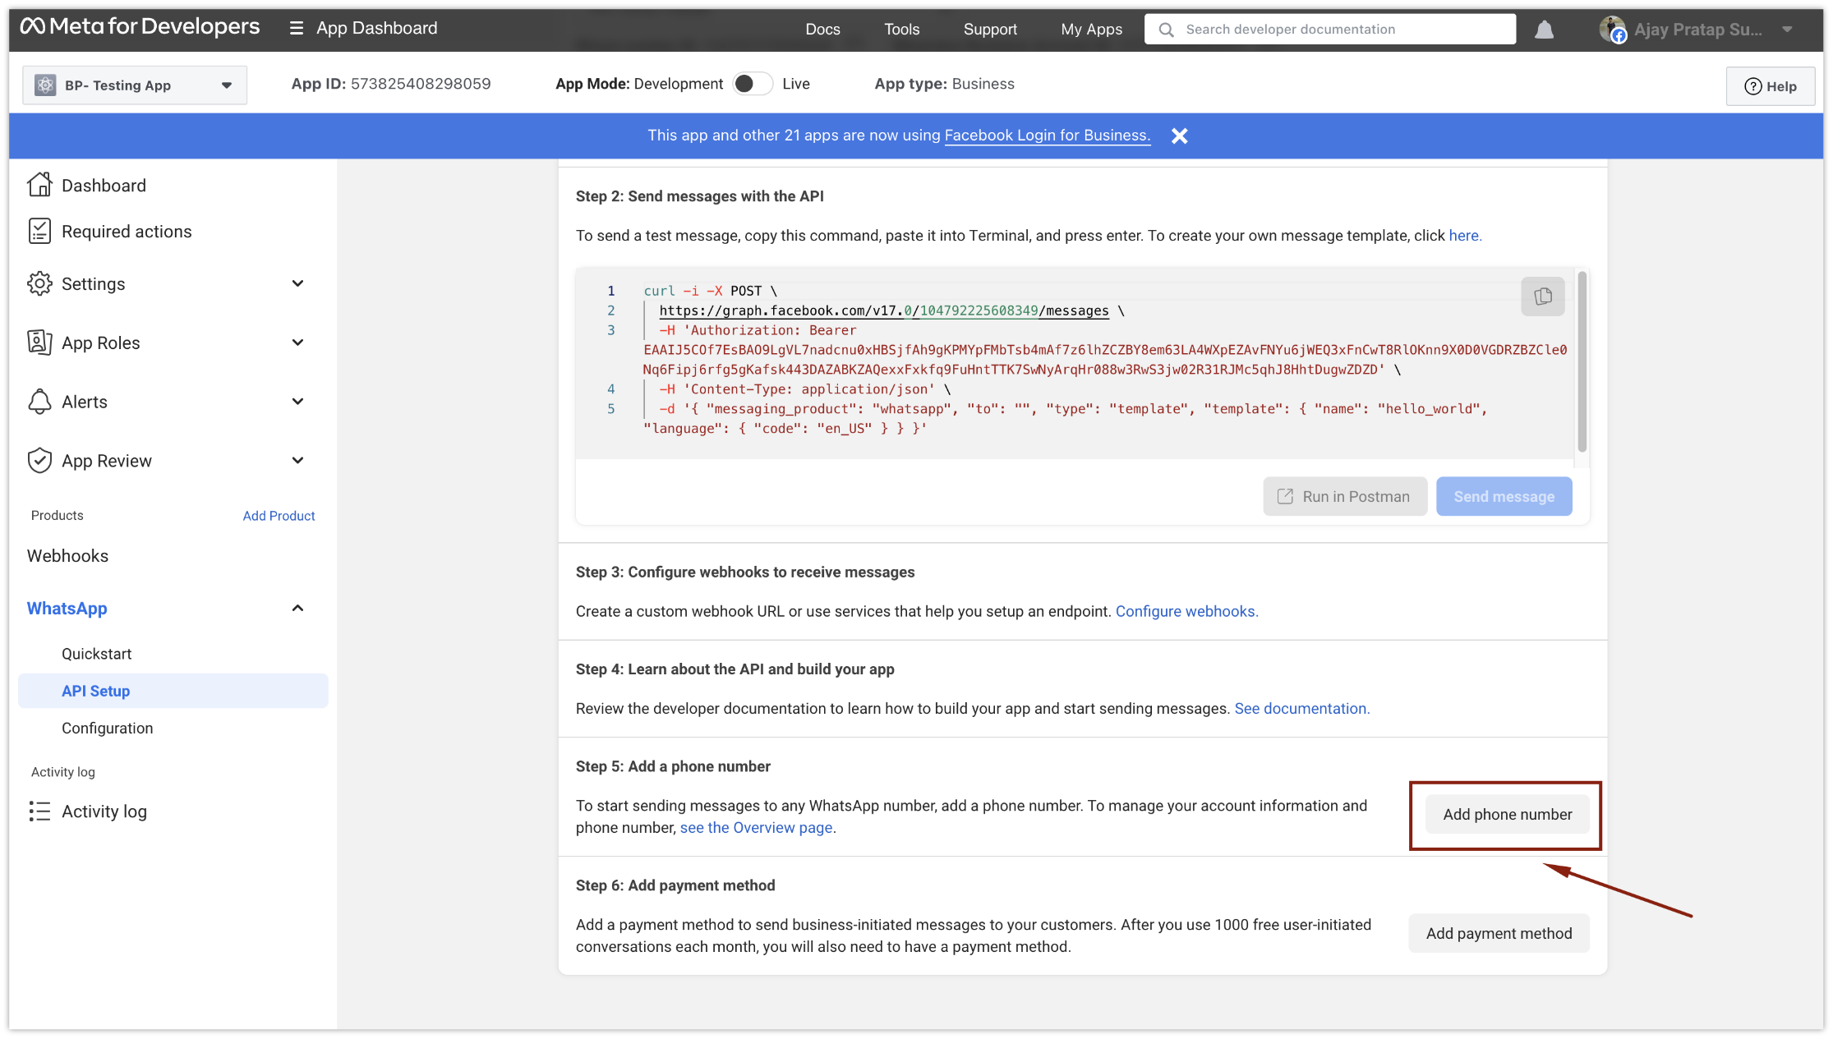1833x1039 pixels.
Task: Open the user profile dropdown
Action: pyautogui.click(x=1786, y=30)
